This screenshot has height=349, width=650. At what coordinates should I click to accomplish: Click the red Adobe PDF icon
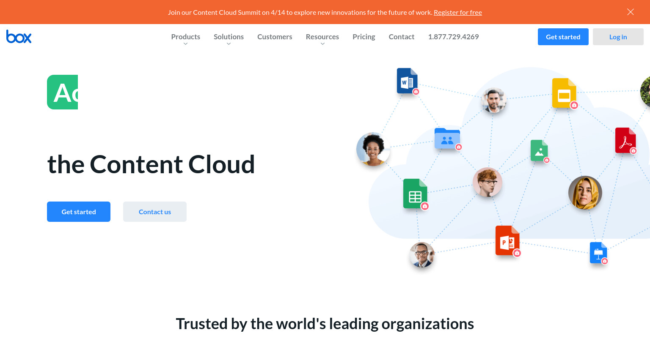[625, 140]
